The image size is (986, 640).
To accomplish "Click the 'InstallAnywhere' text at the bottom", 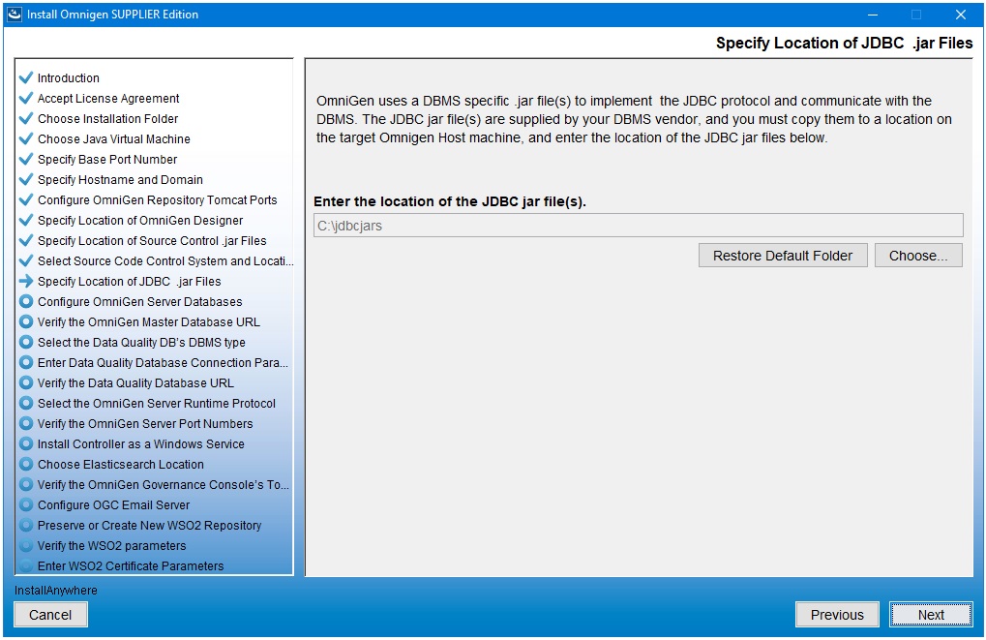I will click(x=56, y=591).
